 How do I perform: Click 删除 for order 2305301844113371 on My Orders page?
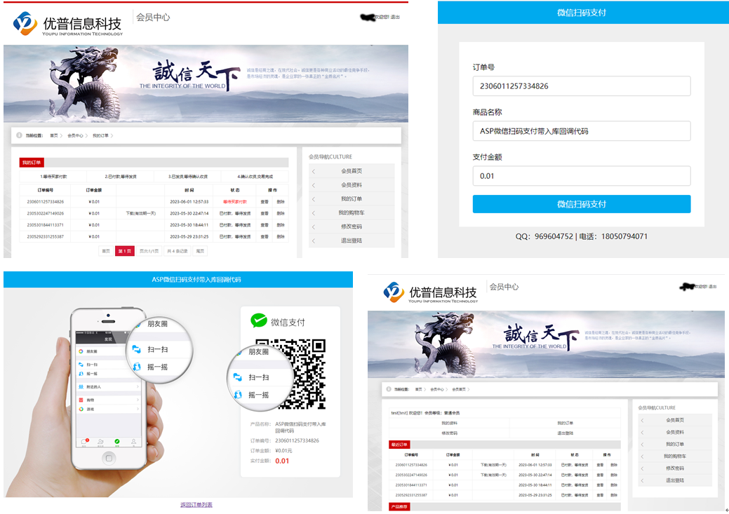tap(281, 225)
